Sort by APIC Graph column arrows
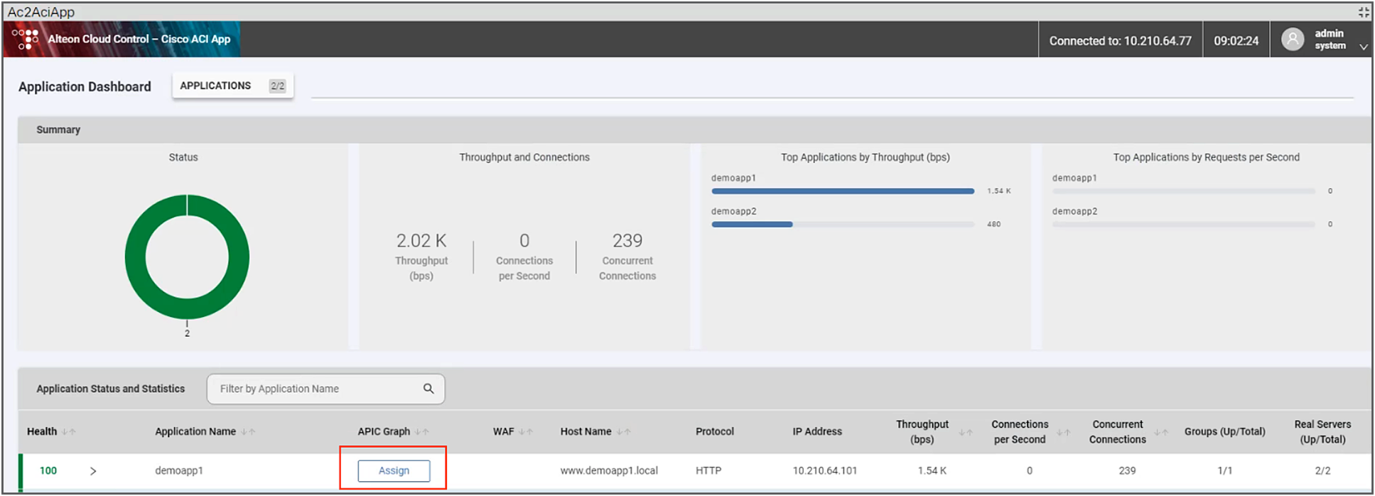 pos(422,432)
